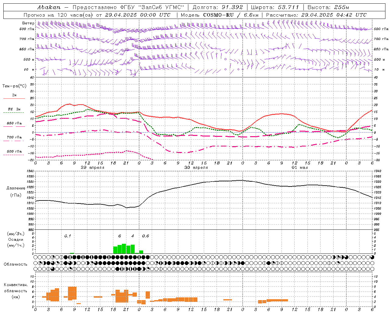The height and width of the screenshot is (312, 390).
Task: Click the precipitation total '0.1'
Action: [68, 236]
